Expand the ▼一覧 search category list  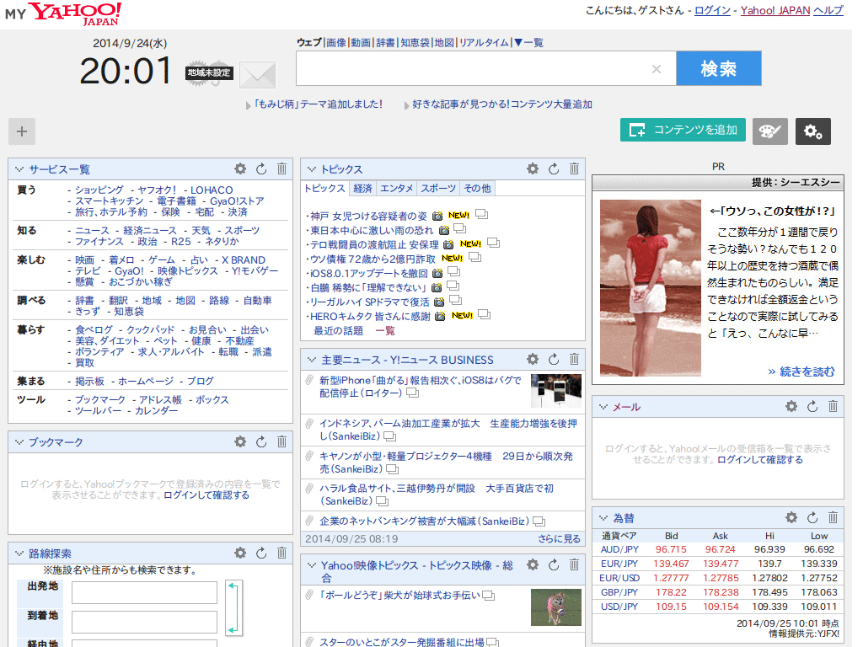[529, 42]
